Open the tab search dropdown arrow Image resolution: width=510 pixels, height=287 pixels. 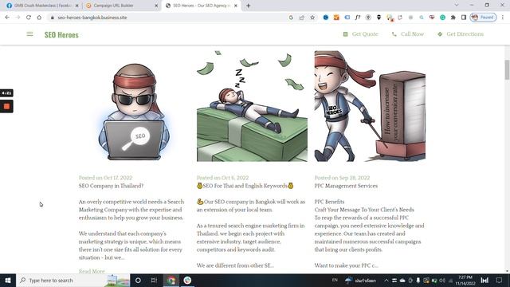coord(457,5)
